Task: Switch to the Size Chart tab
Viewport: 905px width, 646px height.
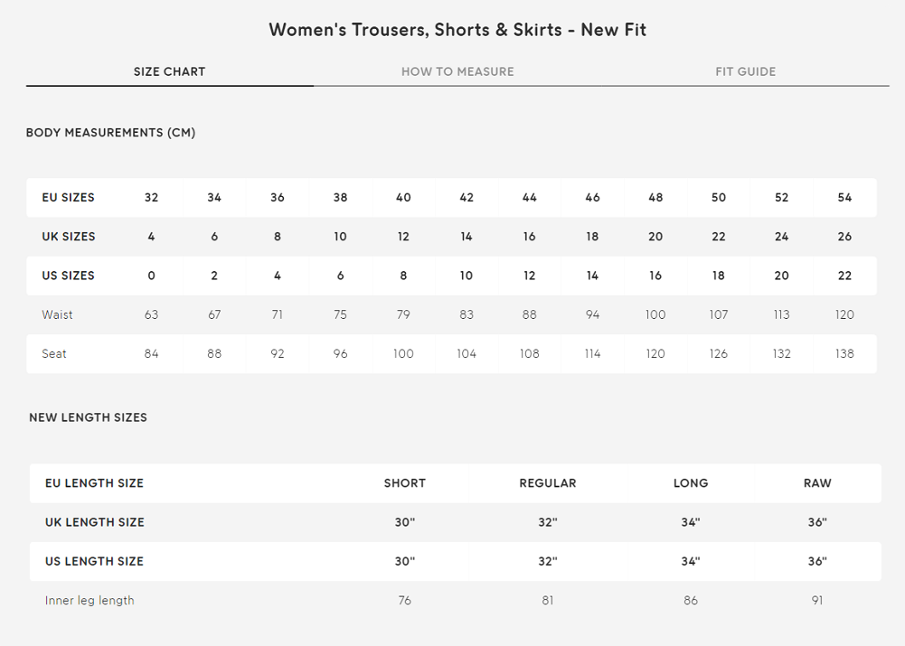Action: point(169,71)
